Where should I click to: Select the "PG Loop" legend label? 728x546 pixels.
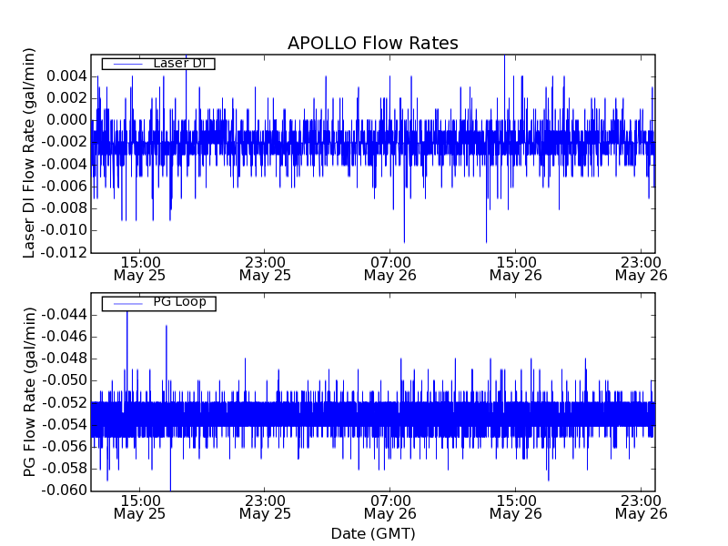(x=179, y=302)
